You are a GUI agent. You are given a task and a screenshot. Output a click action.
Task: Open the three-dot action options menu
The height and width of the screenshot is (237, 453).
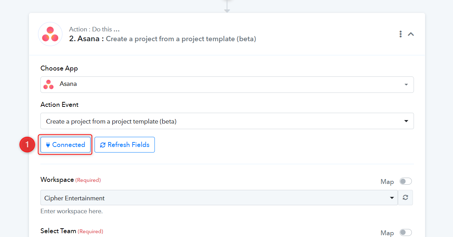tap(401, 34)
